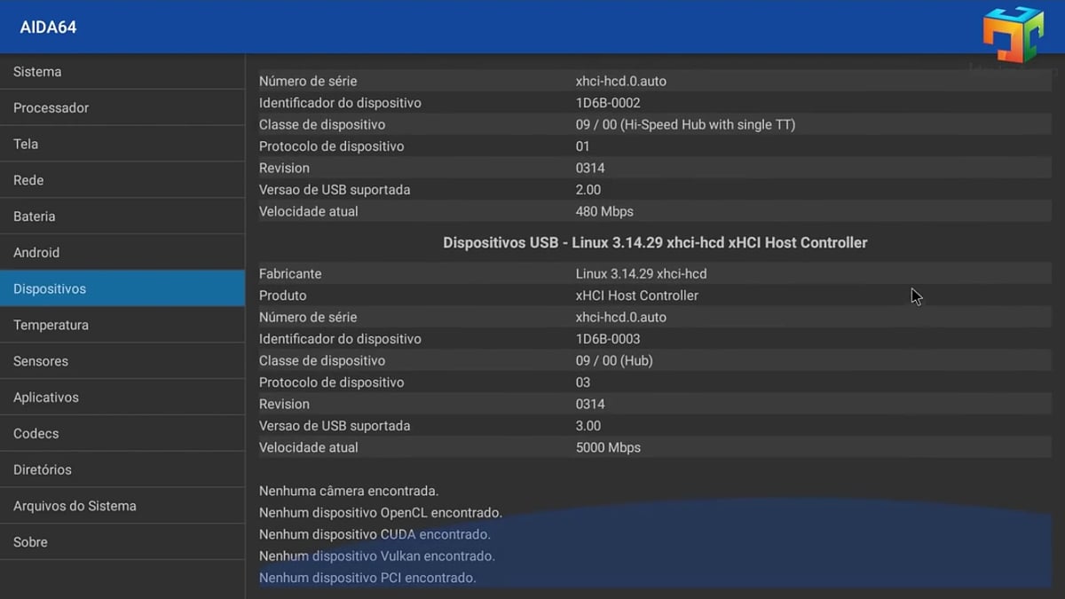Viewport: 1065px width, 599px height.
Task: Click the AIDA64 app title
Action: pyautogui.click(x=48, y=28)
